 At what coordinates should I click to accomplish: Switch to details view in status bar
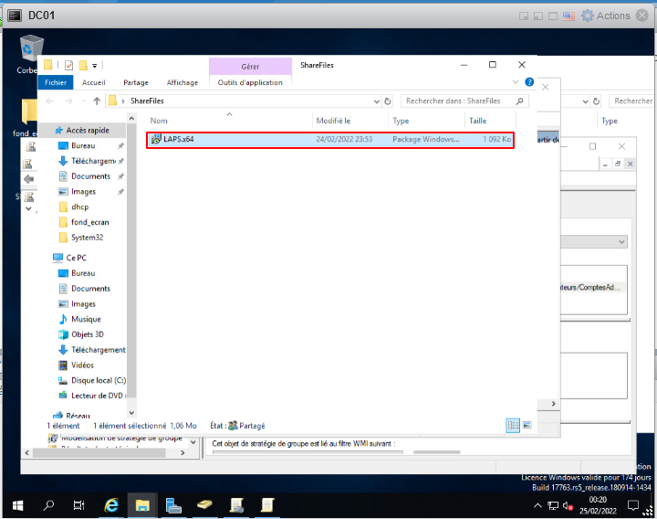[x=512, y=425]
